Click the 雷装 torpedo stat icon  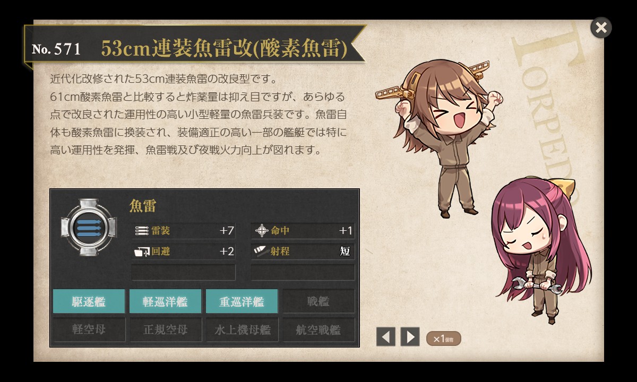tap(142, 231)
